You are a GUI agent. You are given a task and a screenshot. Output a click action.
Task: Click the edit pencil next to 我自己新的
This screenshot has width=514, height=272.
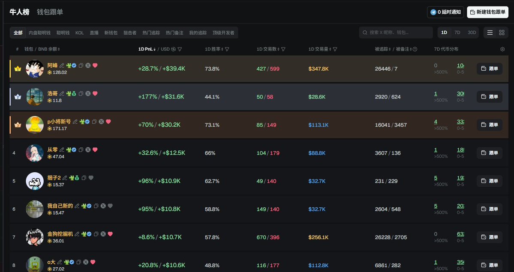pos(77,206)
